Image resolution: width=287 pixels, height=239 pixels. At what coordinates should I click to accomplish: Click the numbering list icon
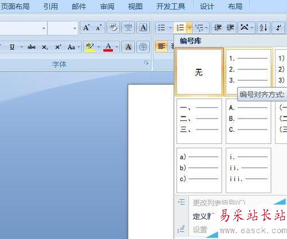click(x=180, y=28)
